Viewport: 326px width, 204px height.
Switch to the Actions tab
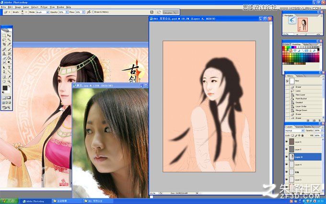[x=299, y=76]
